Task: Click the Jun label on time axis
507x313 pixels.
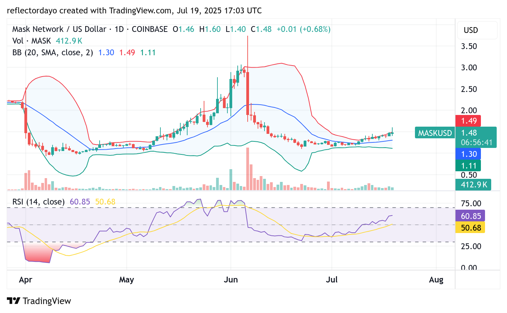Action: click(231, 280)
